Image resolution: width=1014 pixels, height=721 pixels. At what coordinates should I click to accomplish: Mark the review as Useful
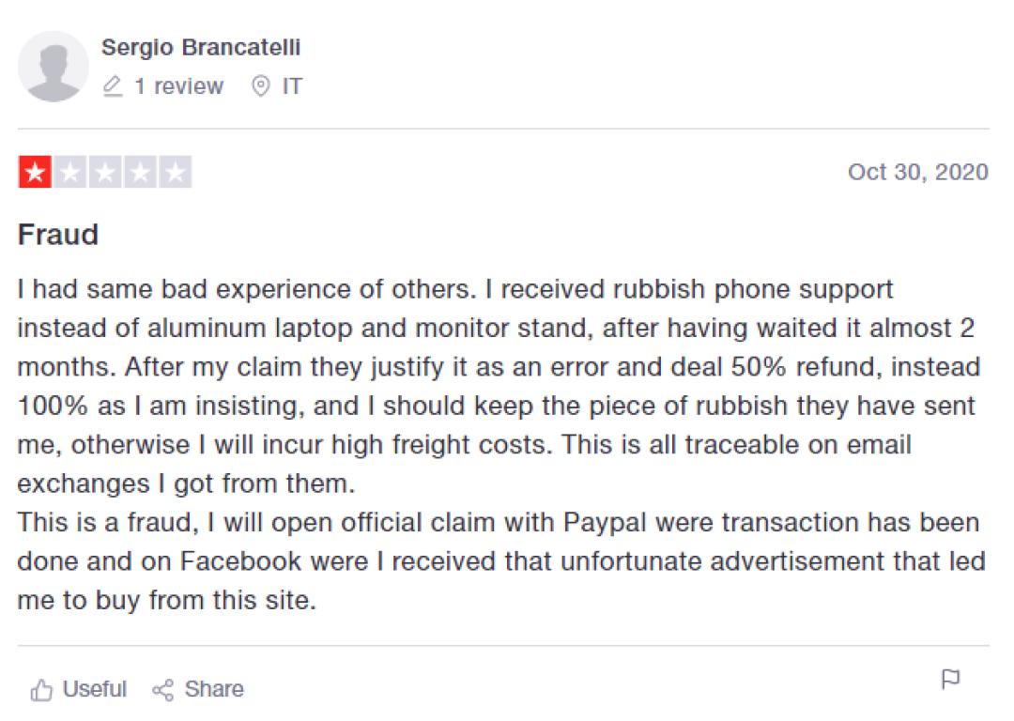[x=94, y=689]
